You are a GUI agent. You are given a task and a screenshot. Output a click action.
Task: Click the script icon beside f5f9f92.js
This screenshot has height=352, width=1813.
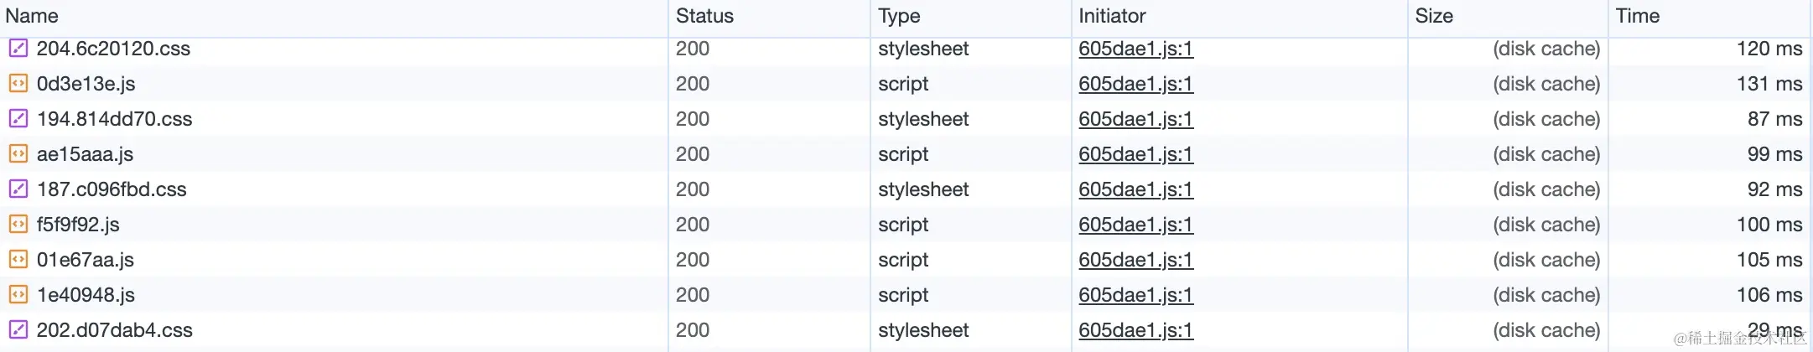(18, 225)
